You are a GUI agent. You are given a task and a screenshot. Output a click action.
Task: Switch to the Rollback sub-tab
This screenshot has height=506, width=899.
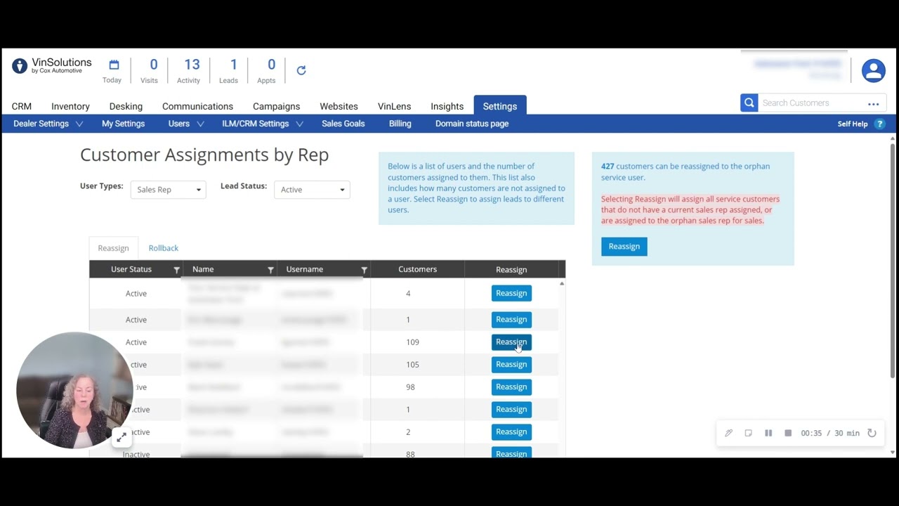tap(164, 248)
